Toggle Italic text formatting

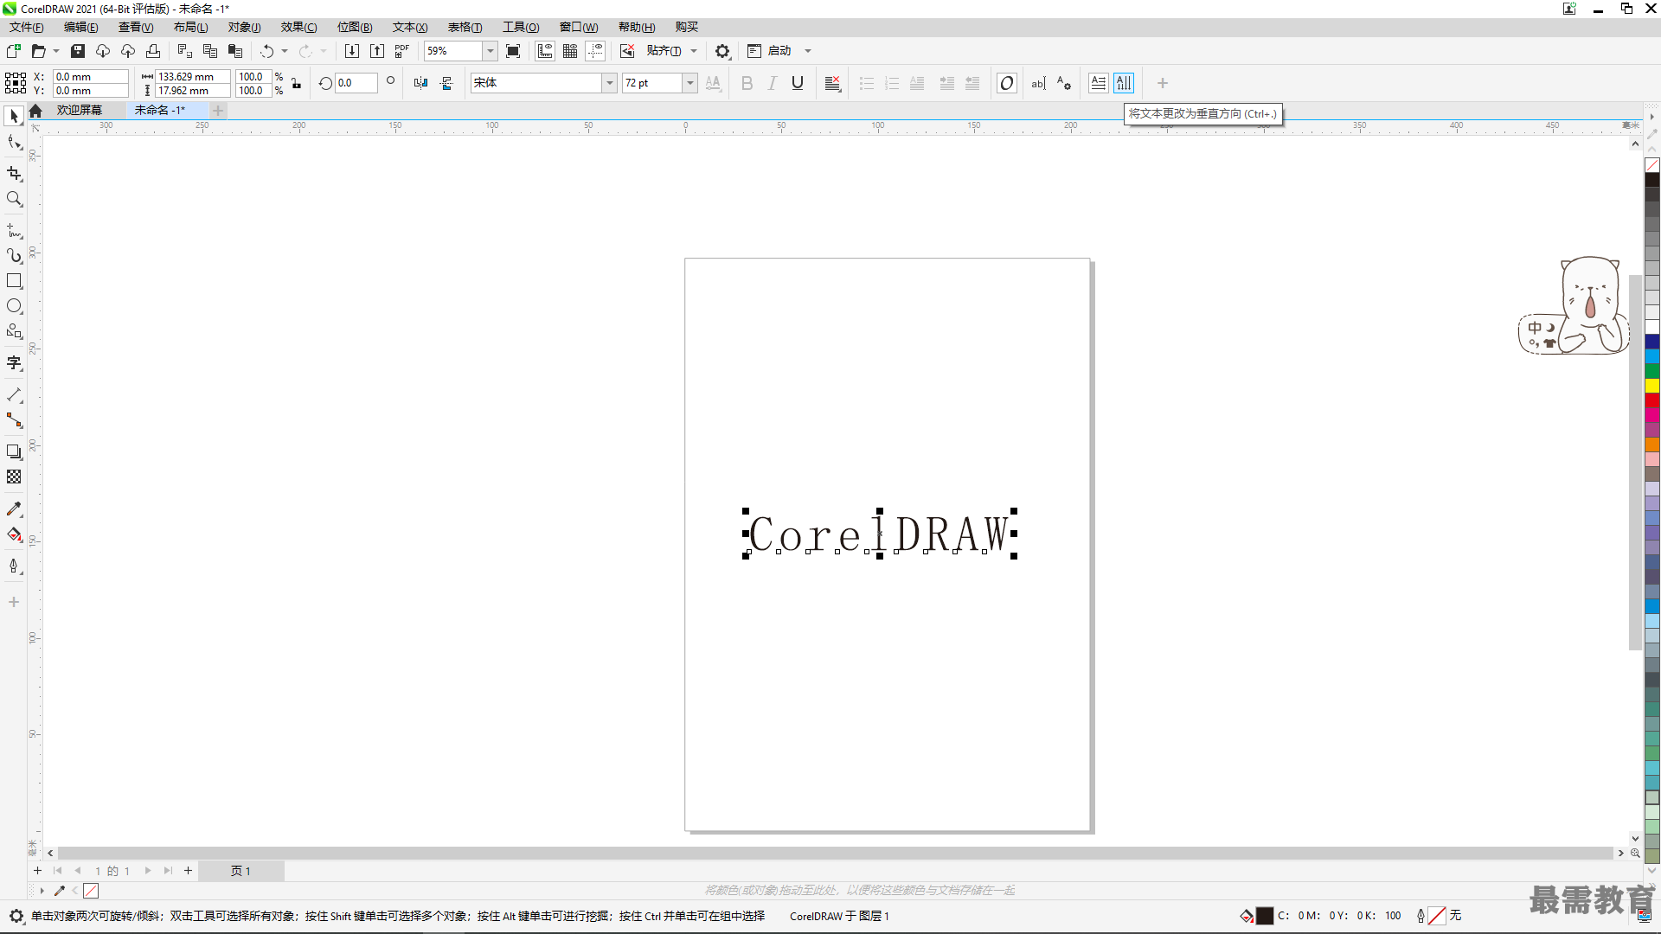[773, 83]
